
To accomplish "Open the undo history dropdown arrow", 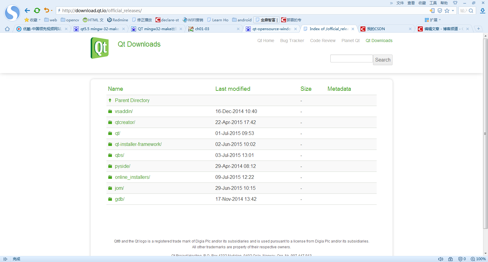I will click(52, 11).
